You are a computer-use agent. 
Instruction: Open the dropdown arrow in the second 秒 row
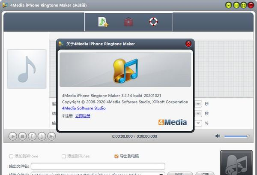point(198,113)
